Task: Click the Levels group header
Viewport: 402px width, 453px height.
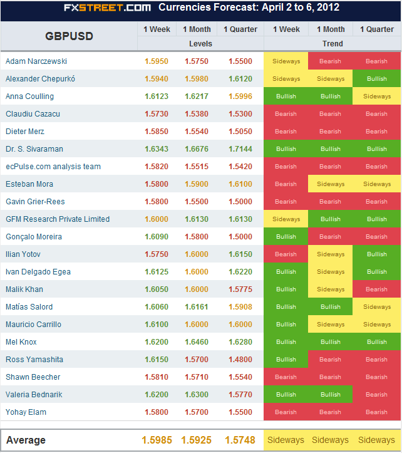Action: tap(200, 44)
